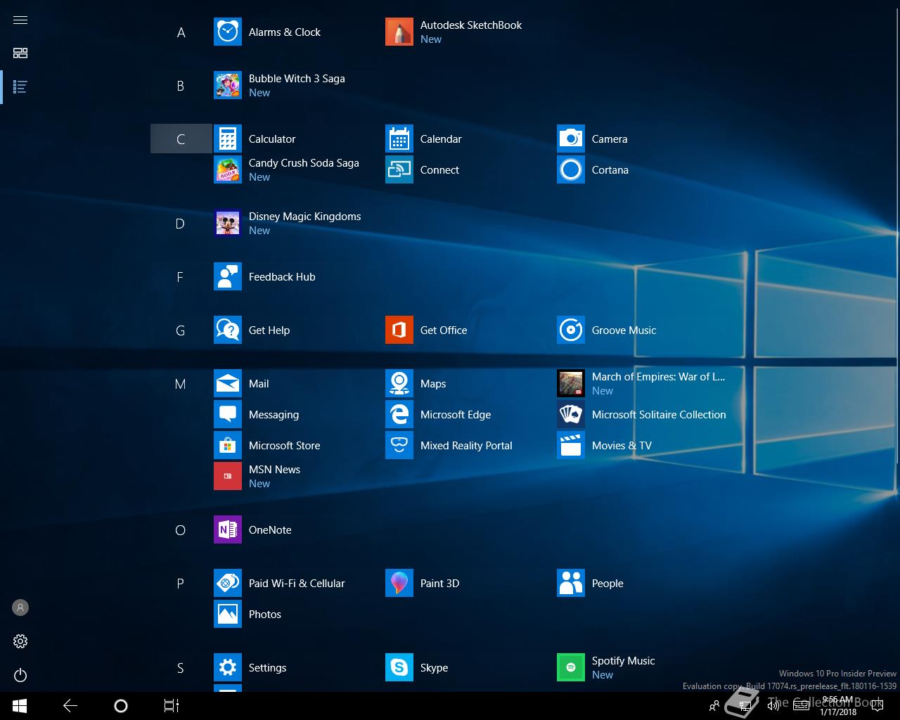The image size is (900, 720).
Task: Click the letter M group header
Action: pos(181,384)
